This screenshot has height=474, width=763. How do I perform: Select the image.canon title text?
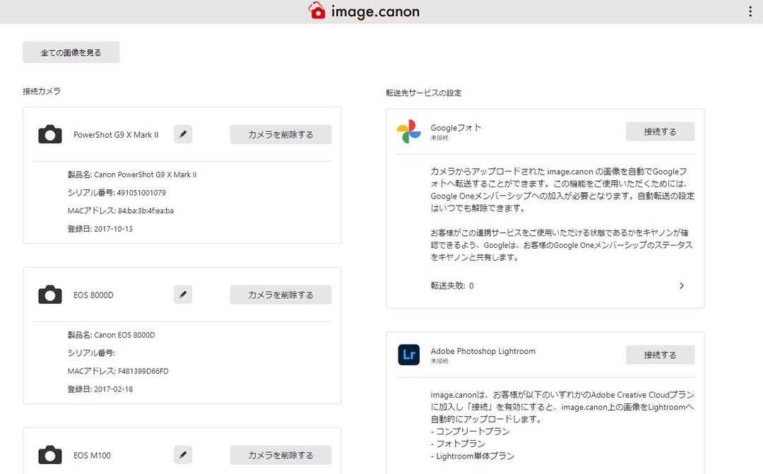click(375, 12)
